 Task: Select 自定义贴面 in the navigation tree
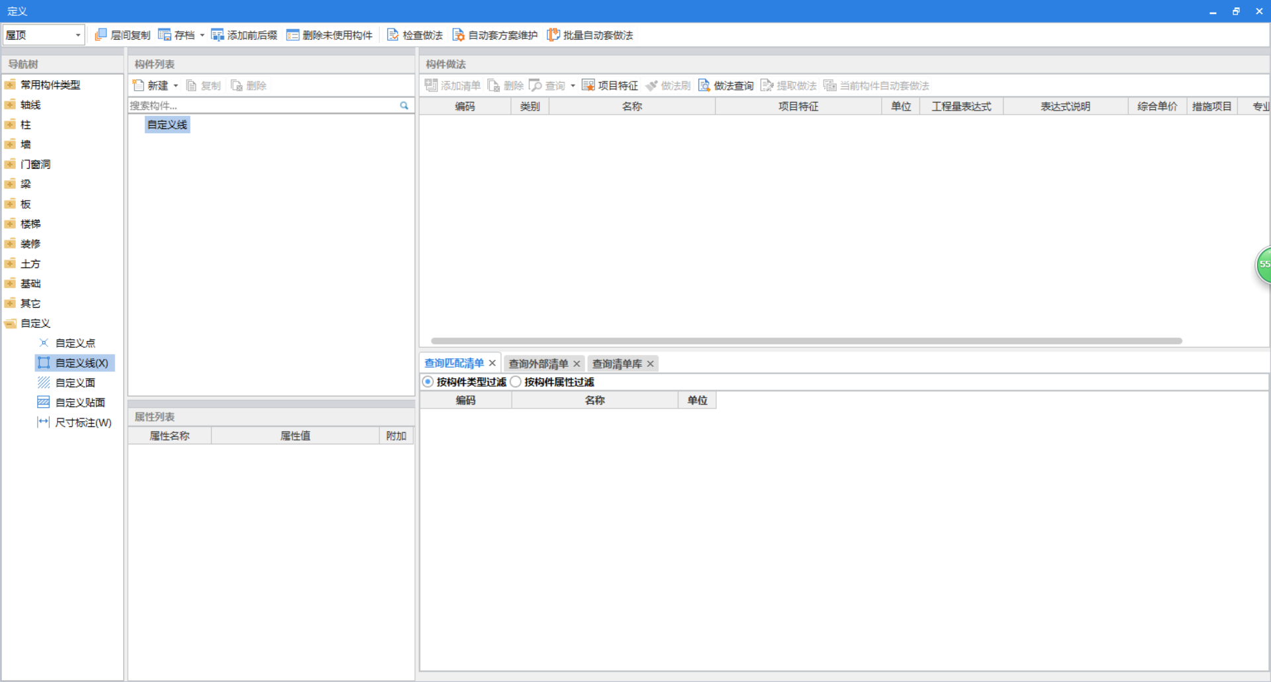coord(80,403)
